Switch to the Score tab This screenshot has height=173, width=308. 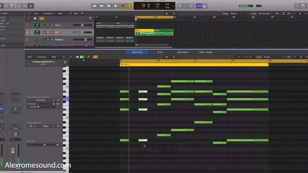160,52
